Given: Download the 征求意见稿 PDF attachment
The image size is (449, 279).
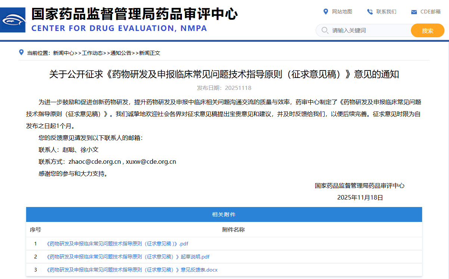Looking at the screenshot, I should pyautogui.click(x=117, y=244).
